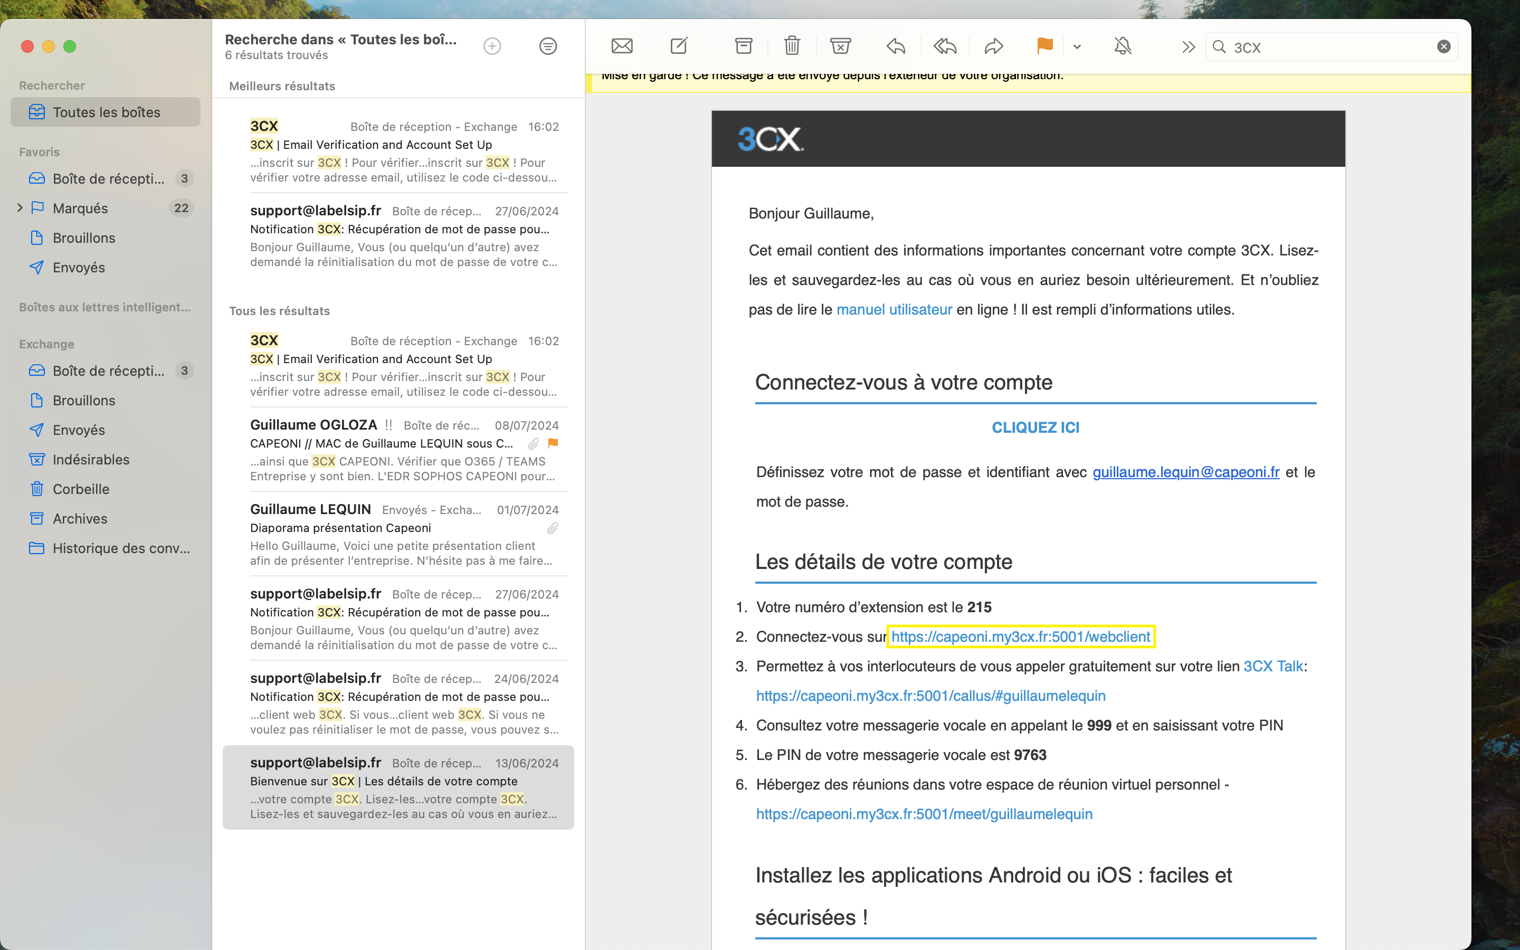
Task: Add search as smart mailbox plus icon
Action: 492,46
